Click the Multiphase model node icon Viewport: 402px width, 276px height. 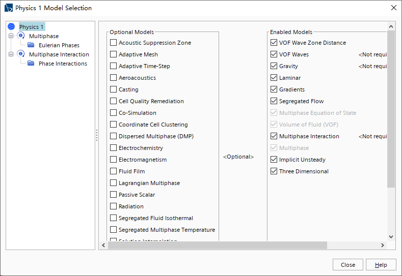pyautogui.click(x=21, y=36)
